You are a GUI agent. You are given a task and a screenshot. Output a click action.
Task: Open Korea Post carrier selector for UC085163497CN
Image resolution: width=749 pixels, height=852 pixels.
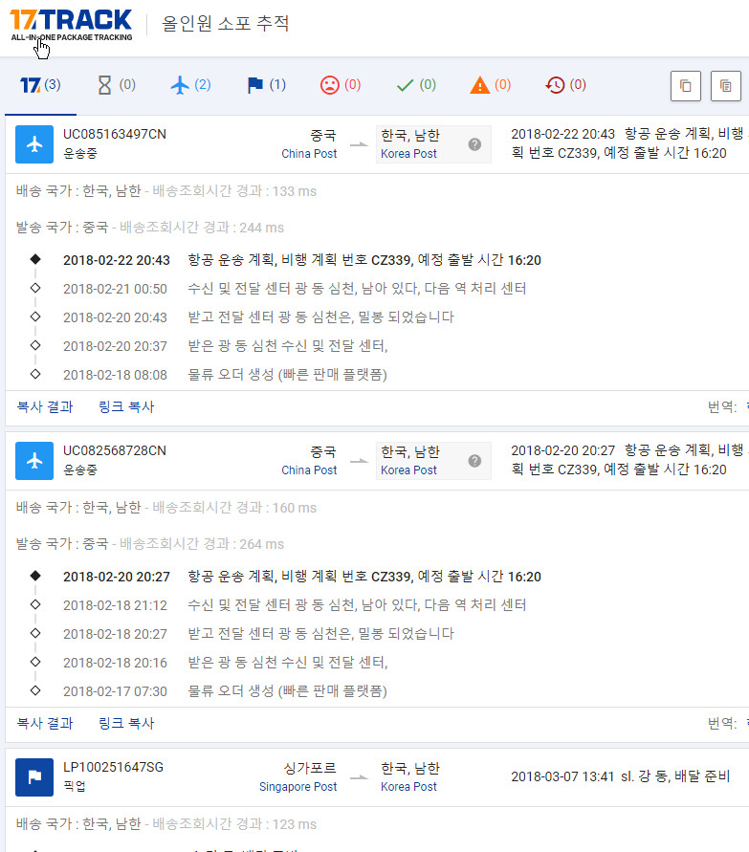[x=432, y=144]
